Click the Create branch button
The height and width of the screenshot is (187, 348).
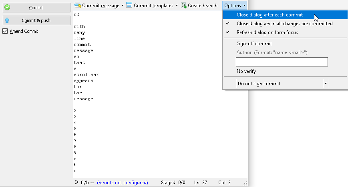[199, 5]
